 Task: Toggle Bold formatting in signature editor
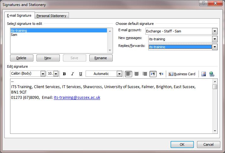(64, 74)
